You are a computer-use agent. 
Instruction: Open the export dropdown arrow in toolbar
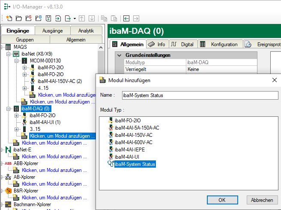point(75,18)
